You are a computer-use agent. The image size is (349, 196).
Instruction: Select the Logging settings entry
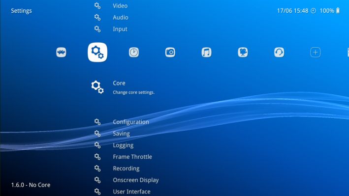point(123,145)
